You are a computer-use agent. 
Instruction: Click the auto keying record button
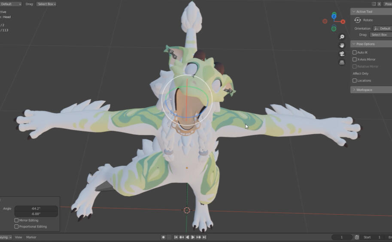tap(163, 237)
